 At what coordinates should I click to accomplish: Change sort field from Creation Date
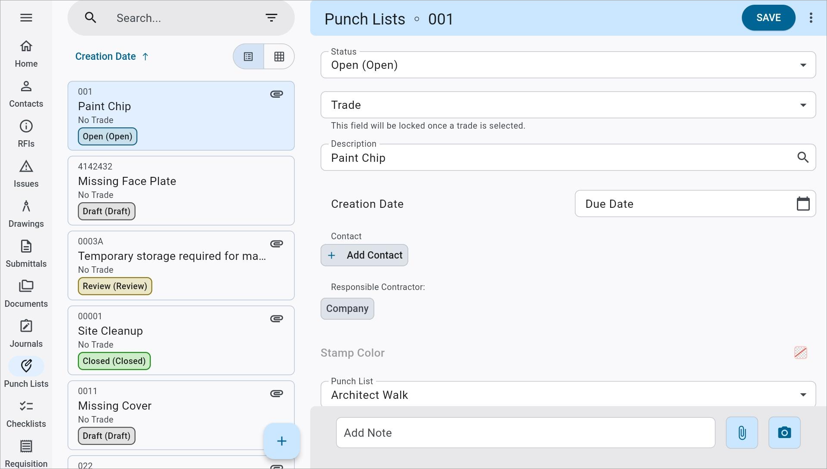[105, 56]
